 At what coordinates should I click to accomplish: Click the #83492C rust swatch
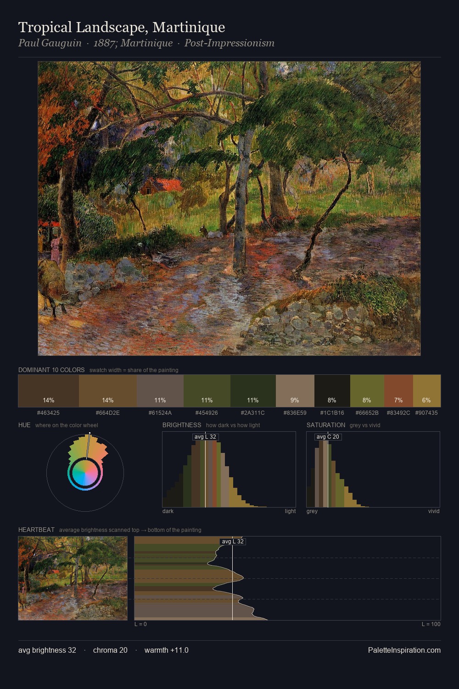(x=398, y=391)
